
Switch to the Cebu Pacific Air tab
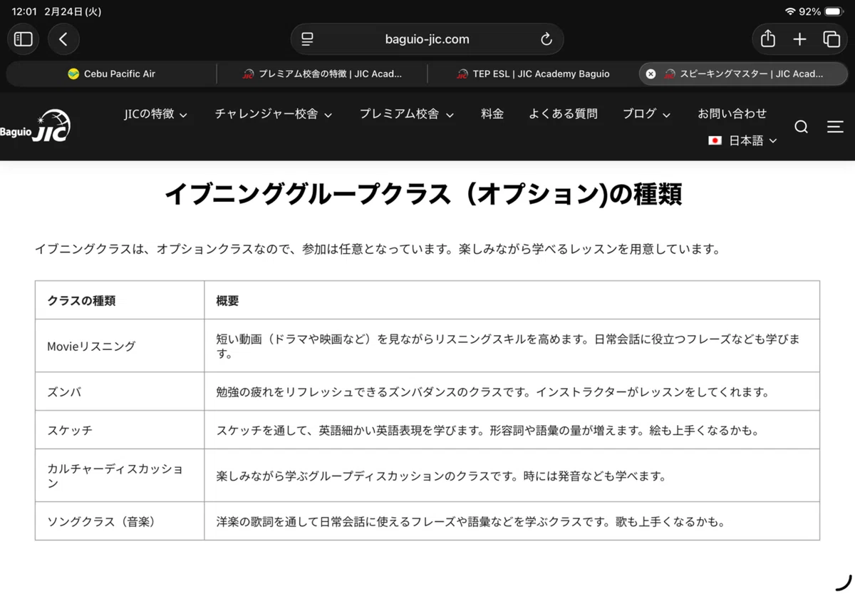pos(111,73)
